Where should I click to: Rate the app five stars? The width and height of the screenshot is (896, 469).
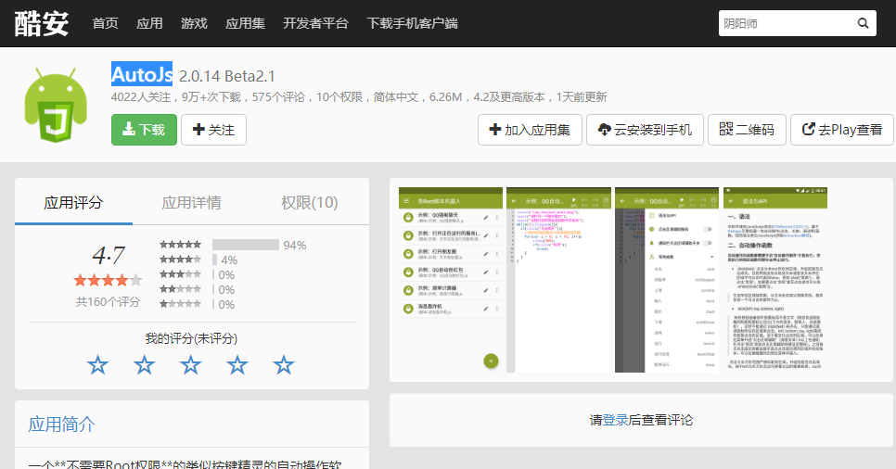pyautogui.click(x=284, y=365)
